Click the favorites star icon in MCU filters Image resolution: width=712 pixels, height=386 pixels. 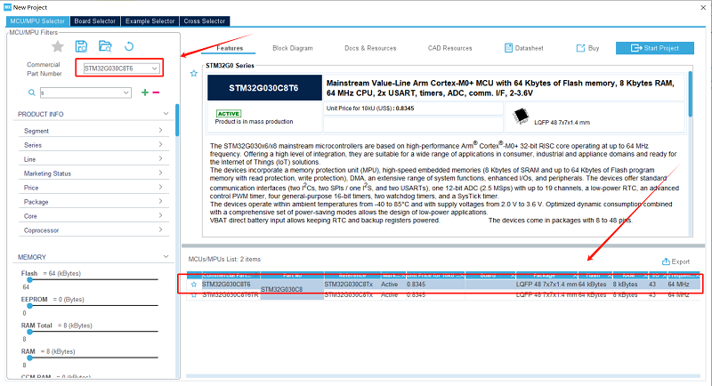[x=58, y=46]
